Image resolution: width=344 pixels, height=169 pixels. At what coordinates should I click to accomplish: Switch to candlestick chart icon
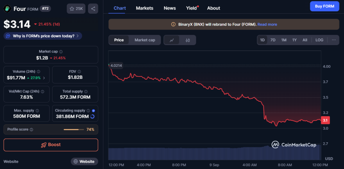coord(188,40)
